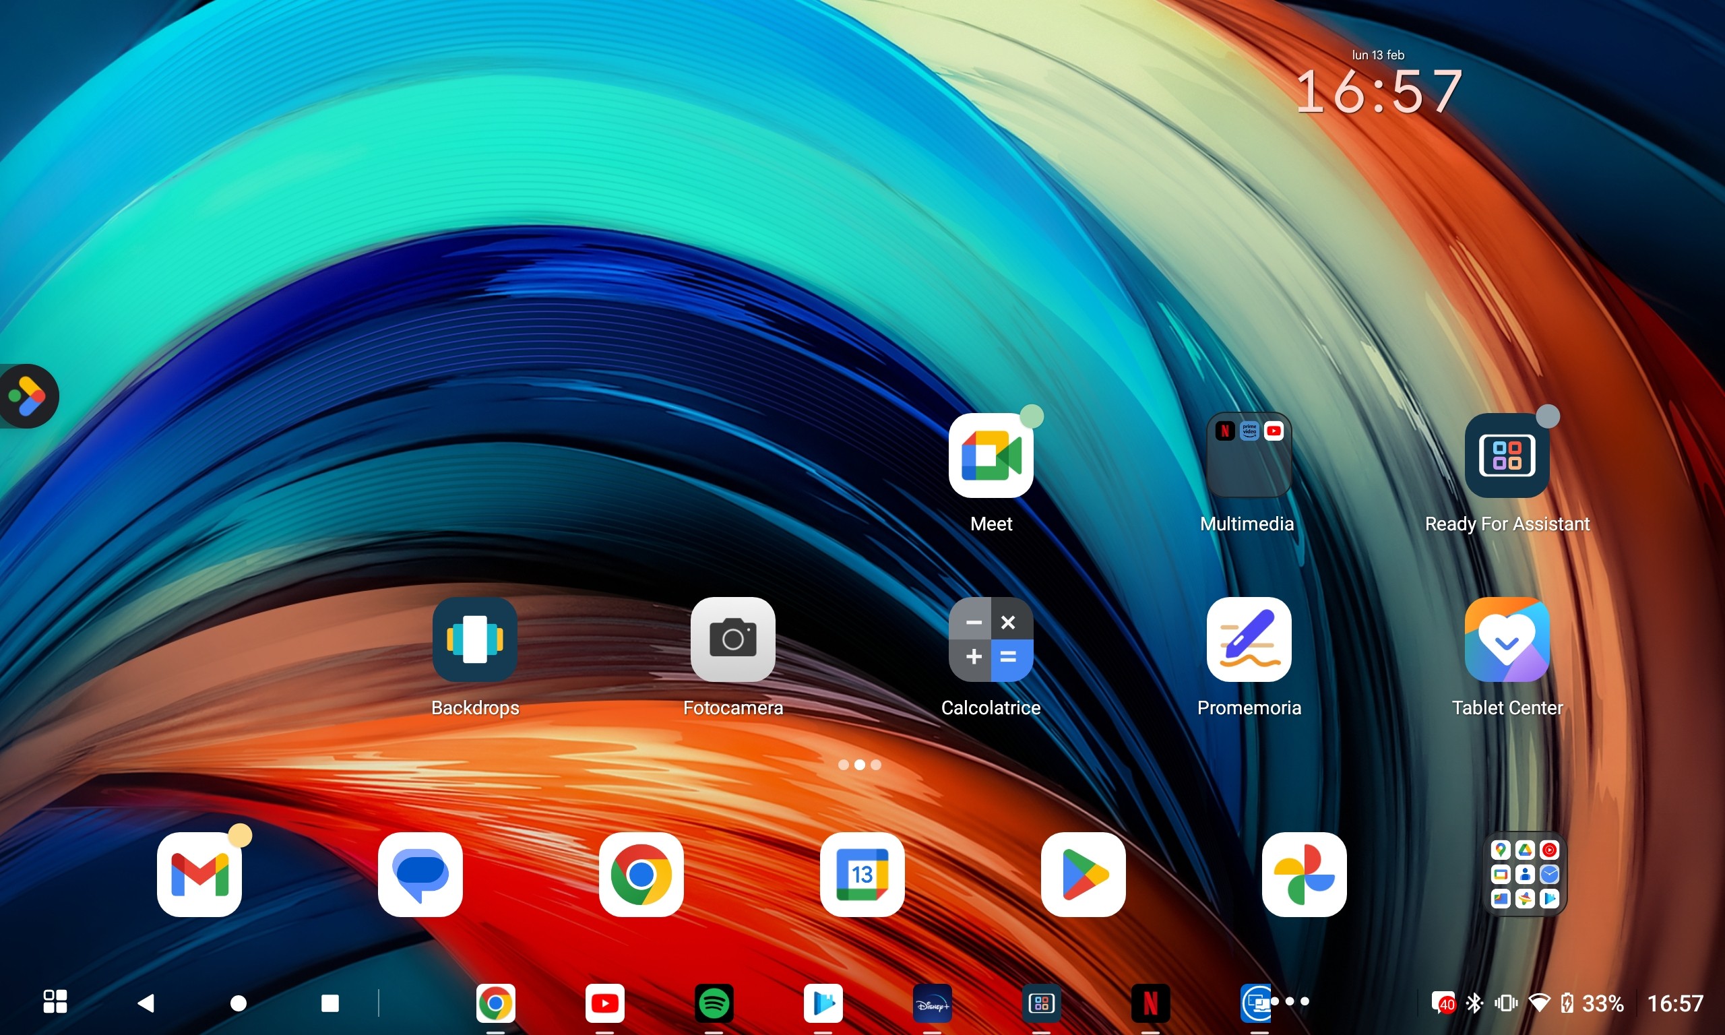
Task: Open the Promemoria notes app
Action: 1249,639
